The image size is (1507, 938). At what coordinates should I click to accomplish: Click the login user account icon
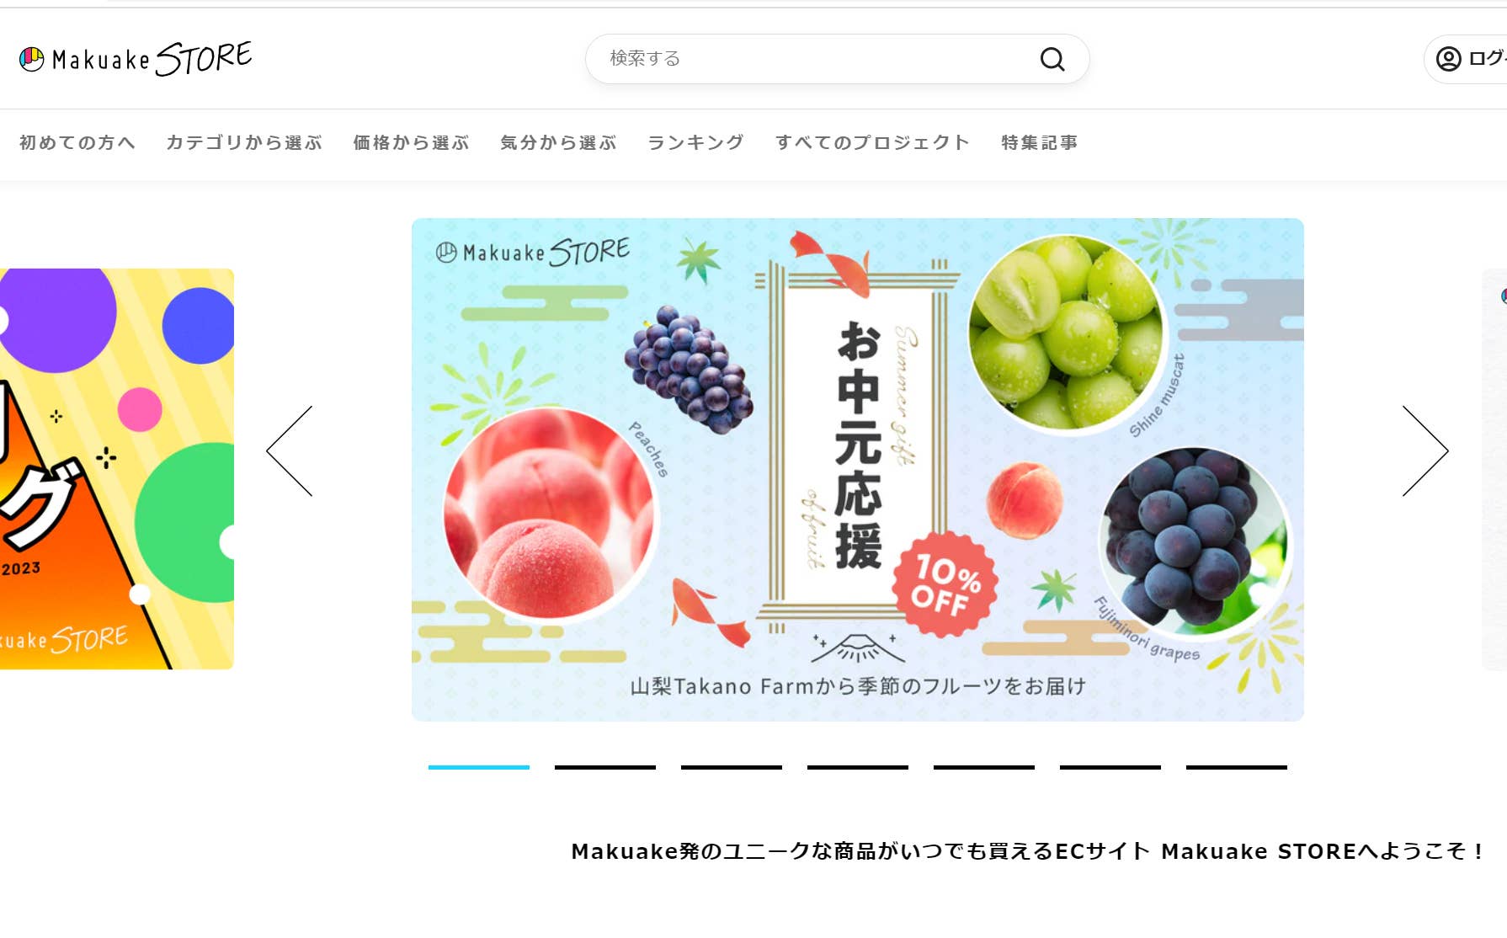pyautogui.click(x=1448, y=59)
